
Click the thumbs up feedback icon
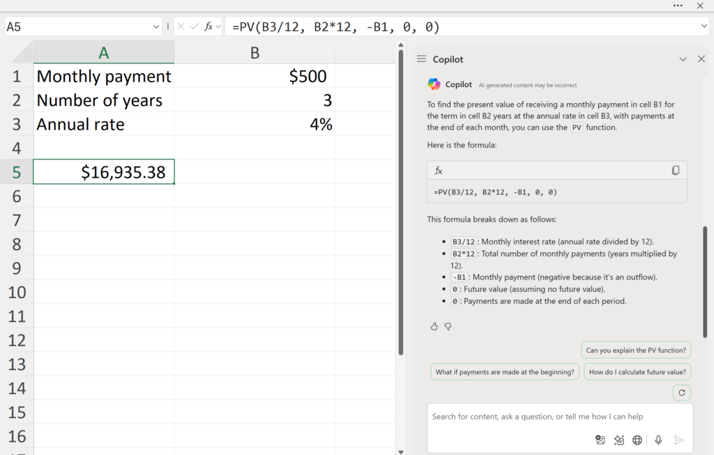tap(434, 326)
